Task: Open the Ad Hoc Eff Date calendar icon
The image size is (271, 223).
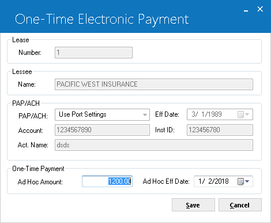Action: tap(240, 181)
